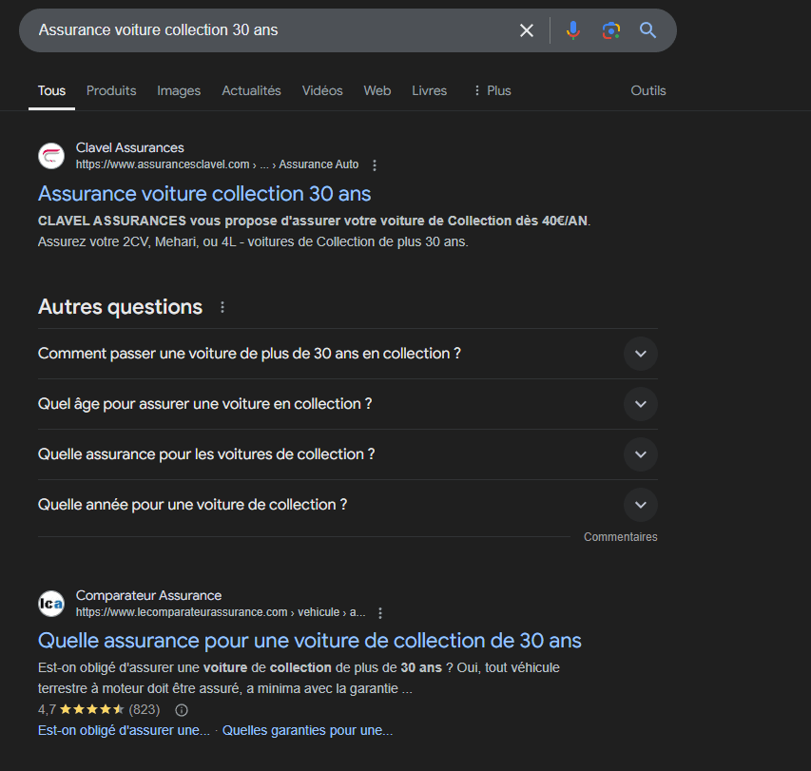Collapse arrow on 'Quelle année pour une voiture de collection ?'
The width and height of the screenshot is (811, 771).
point(640,504)
